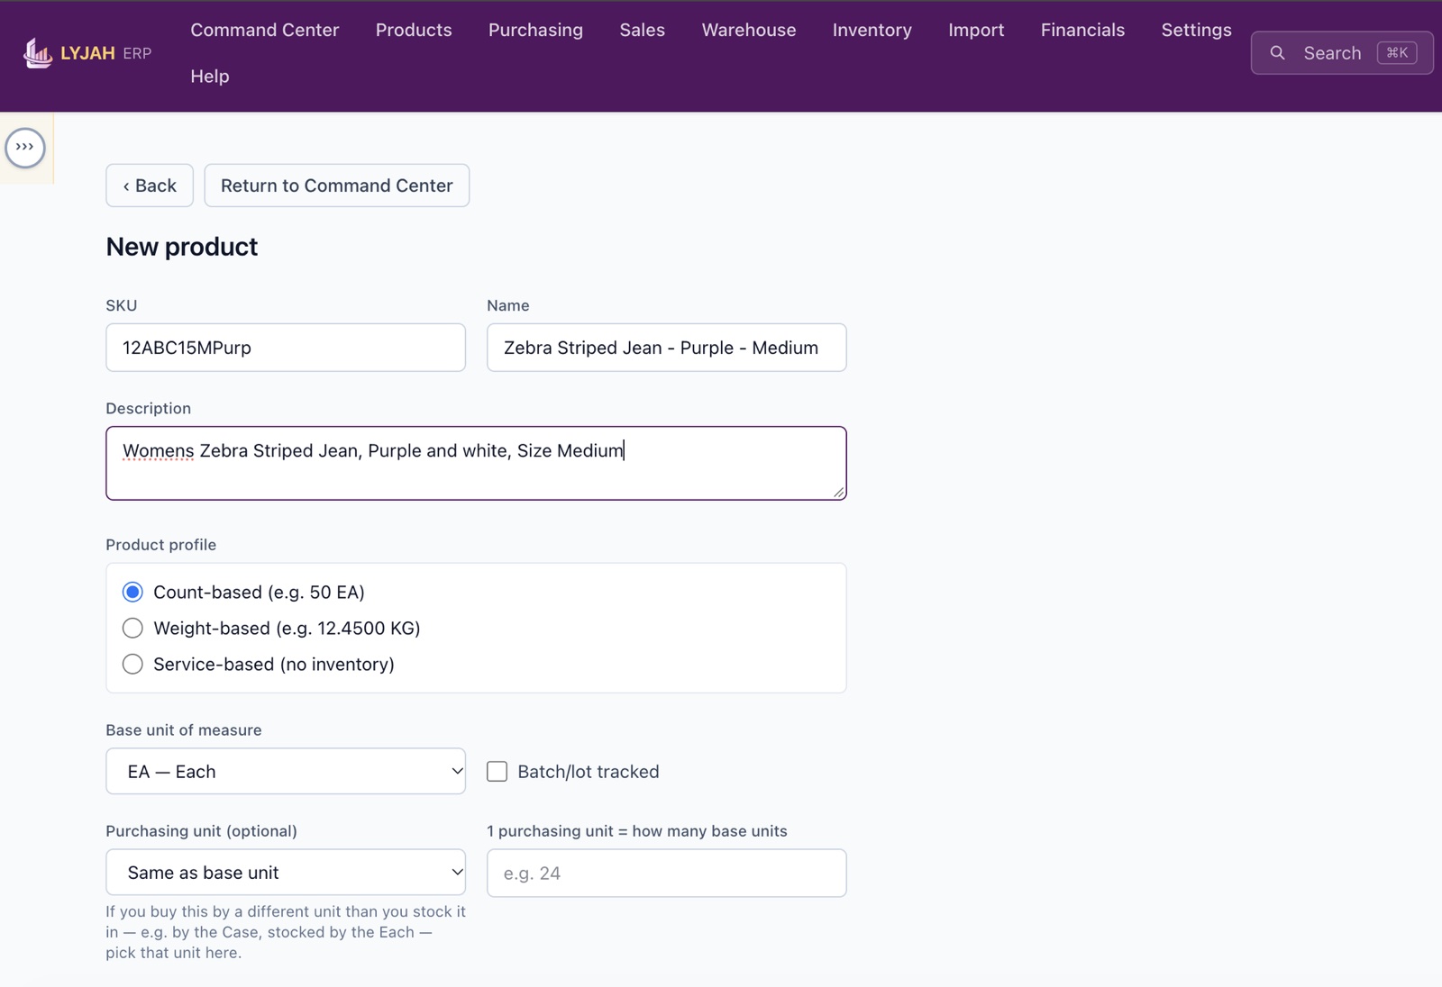Open the Products menu

pyautogui.click(x=414, y=30)
